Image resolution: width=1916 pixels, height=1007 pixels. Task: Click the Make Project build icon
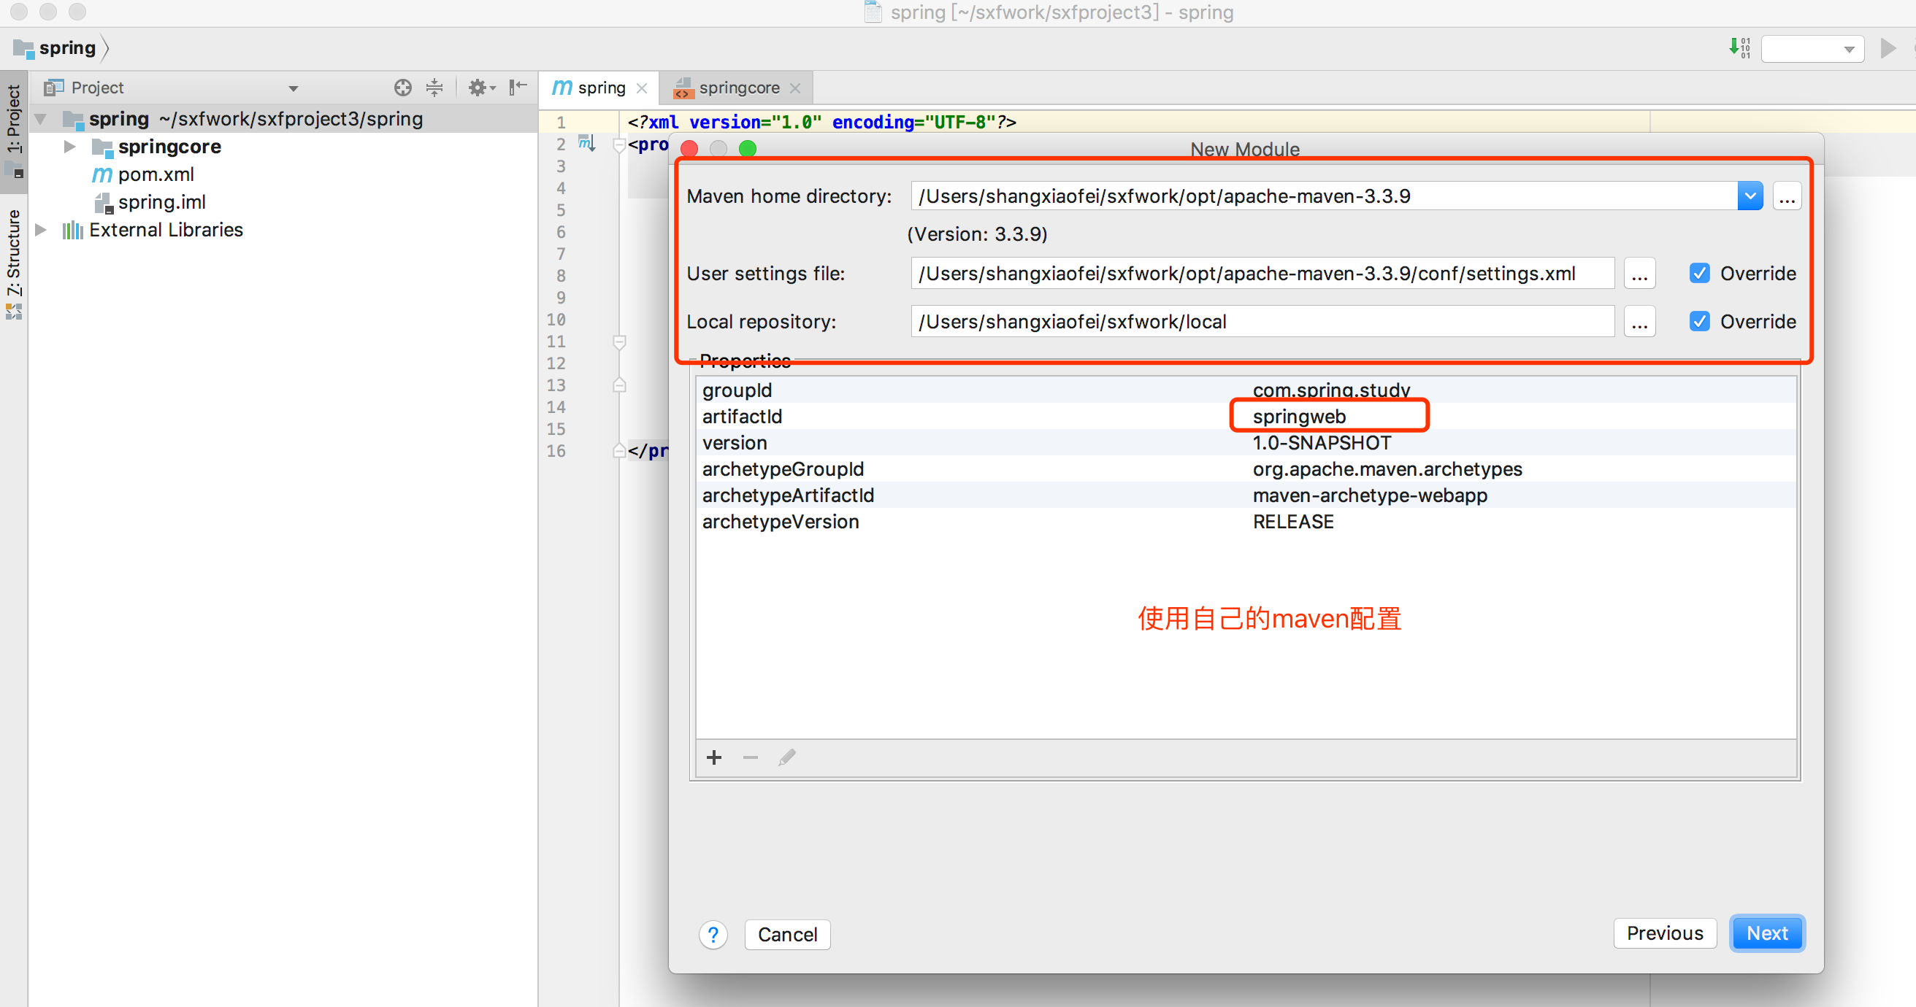tap(1739, 49)
